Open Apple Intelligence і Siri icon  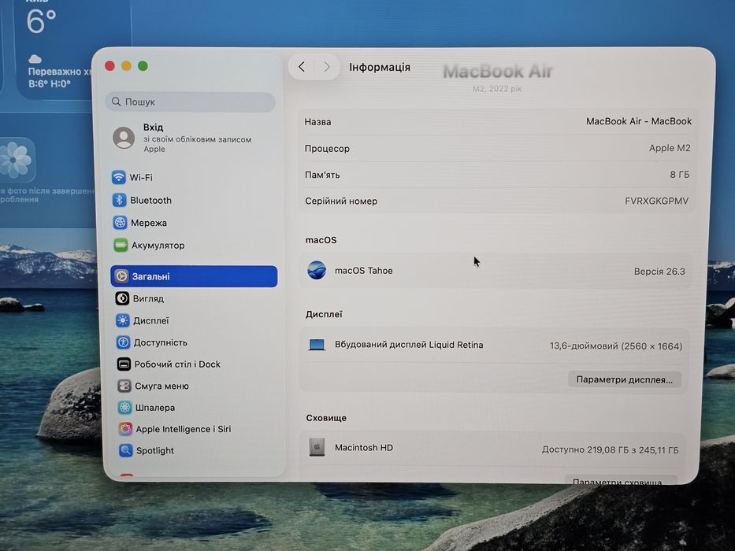(125, 429)
